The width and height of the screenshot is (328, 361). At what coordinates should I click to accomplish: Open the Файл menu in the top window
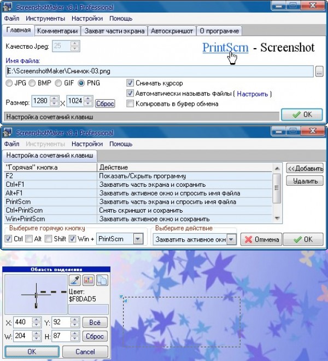click(x=11, y=18)
